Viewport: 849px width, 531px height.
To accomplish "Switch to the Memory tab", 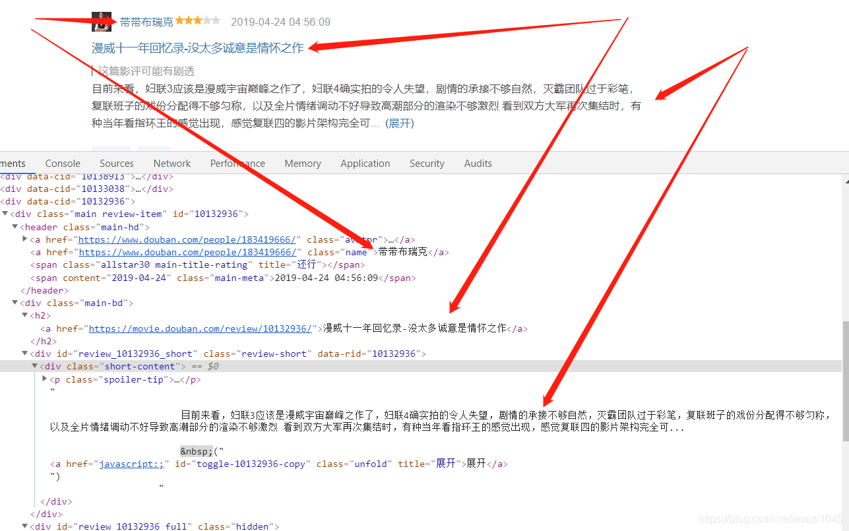I will click(303, 164).
